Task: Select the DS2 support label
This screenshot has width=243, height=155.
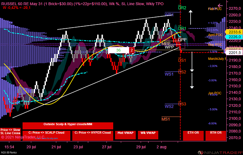Action: coord(182,72)
